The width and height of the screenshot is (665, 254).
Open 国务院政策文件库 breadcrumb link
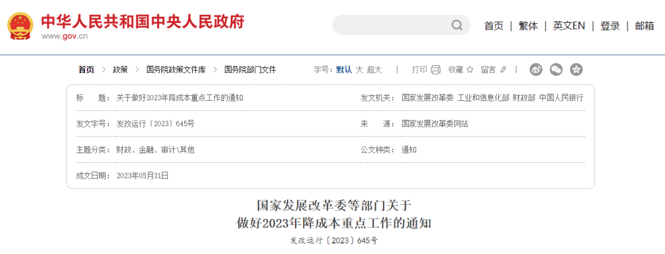pos(176,69)
